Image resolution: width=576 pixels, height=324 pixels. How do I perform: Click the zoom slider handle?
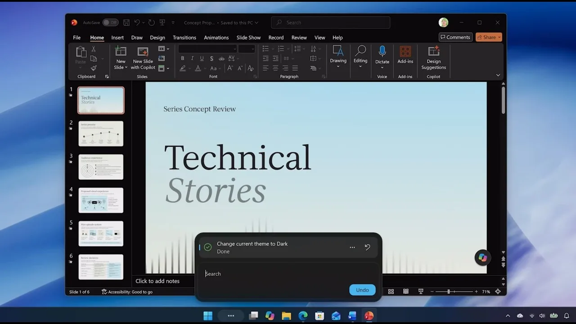(448, 292)
